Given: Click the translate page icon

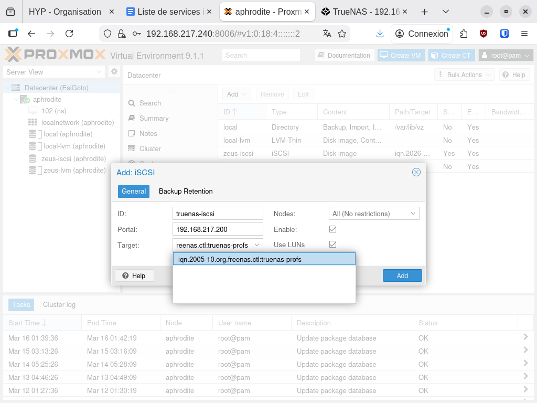Looking at the screenshot, I should pos(327,34).
